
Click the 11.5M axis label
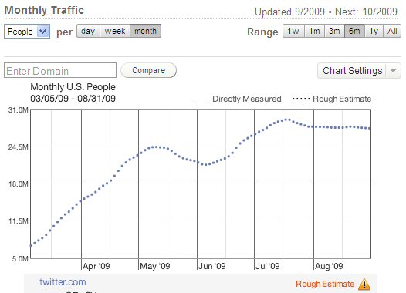[x=18, y=221]
